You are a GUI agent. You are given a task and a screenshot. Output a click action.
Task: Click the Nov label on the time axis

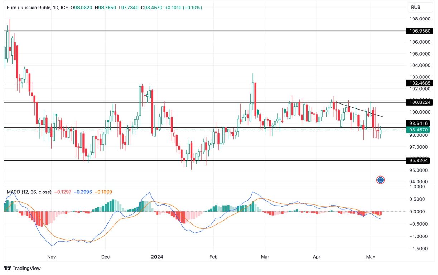click(x=51, y=257)
